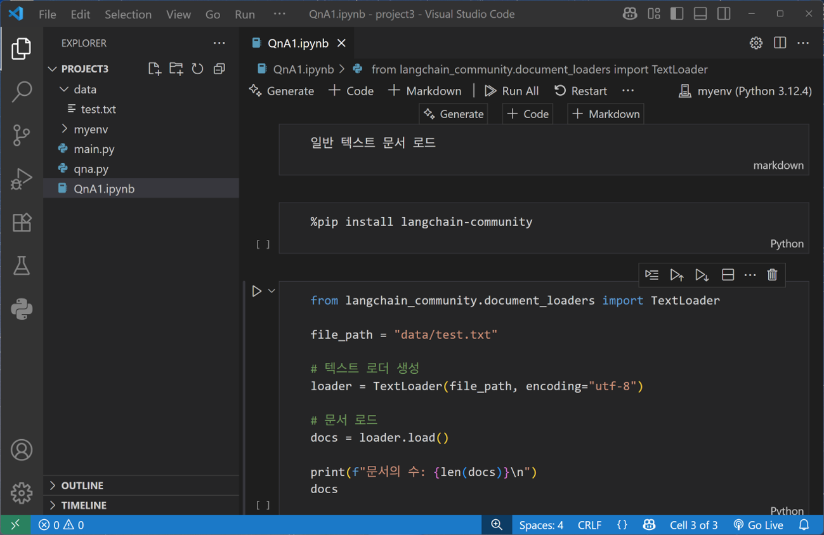Select language mode braces in status bar
Image resolution: width=824 pixels, height=535 pixels.
[622, 525]
